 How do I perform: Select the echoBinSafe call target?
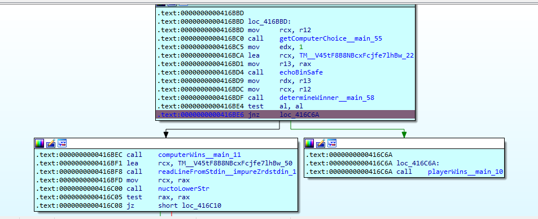tap(301, 72)
